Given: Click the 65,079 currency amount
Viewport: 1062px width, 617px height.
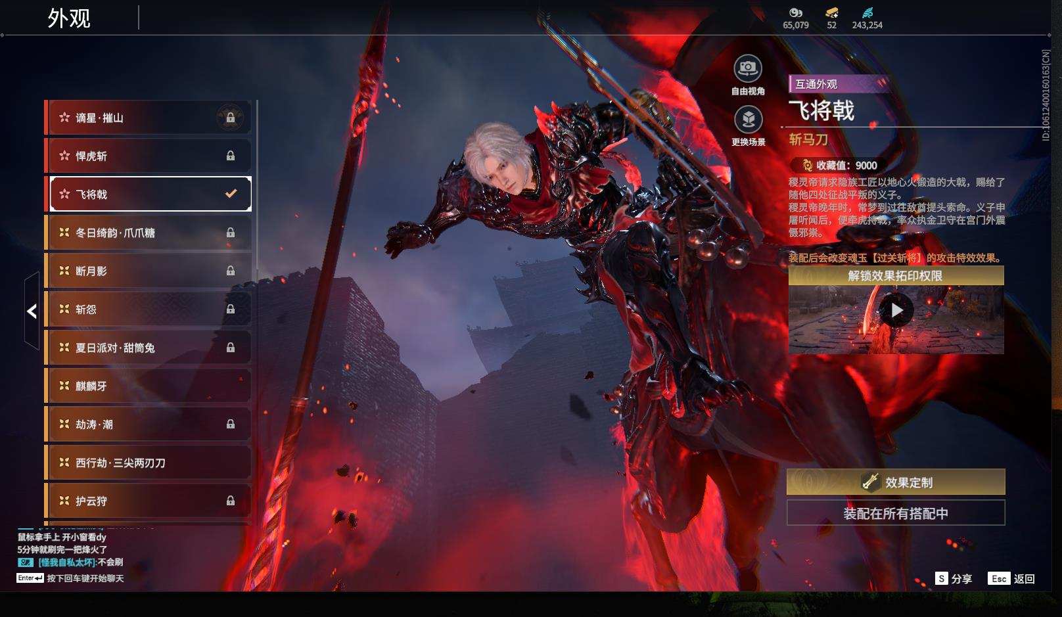Looking at the screenshot, I should 796,25.
